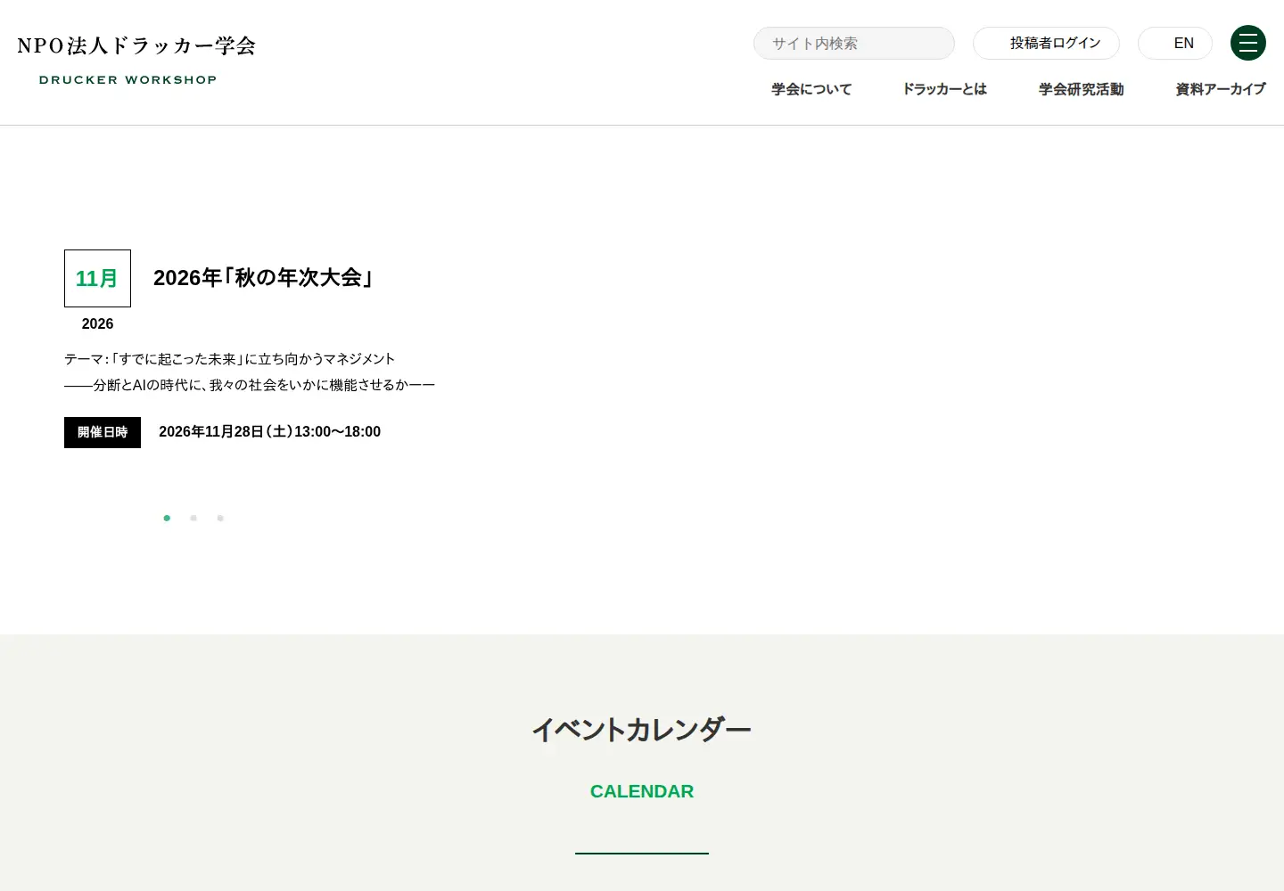Switch language with the EN button
This screenshot has height=891, width=1284.
click(1175, 43)
